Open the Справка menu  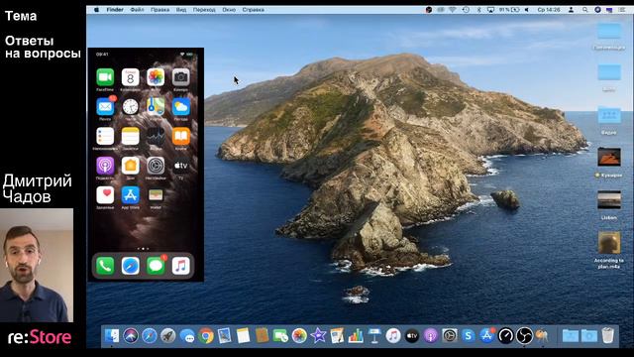(254, 10)
